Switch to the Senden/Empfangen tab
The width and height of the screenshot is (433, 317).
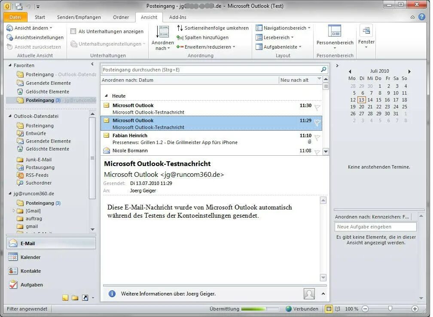pos(79,17)
